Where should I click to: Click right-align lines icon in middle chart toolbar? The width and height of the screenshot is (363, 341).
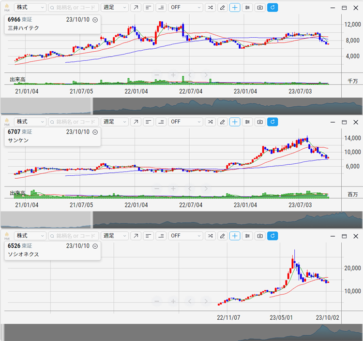tap(160, 122)
